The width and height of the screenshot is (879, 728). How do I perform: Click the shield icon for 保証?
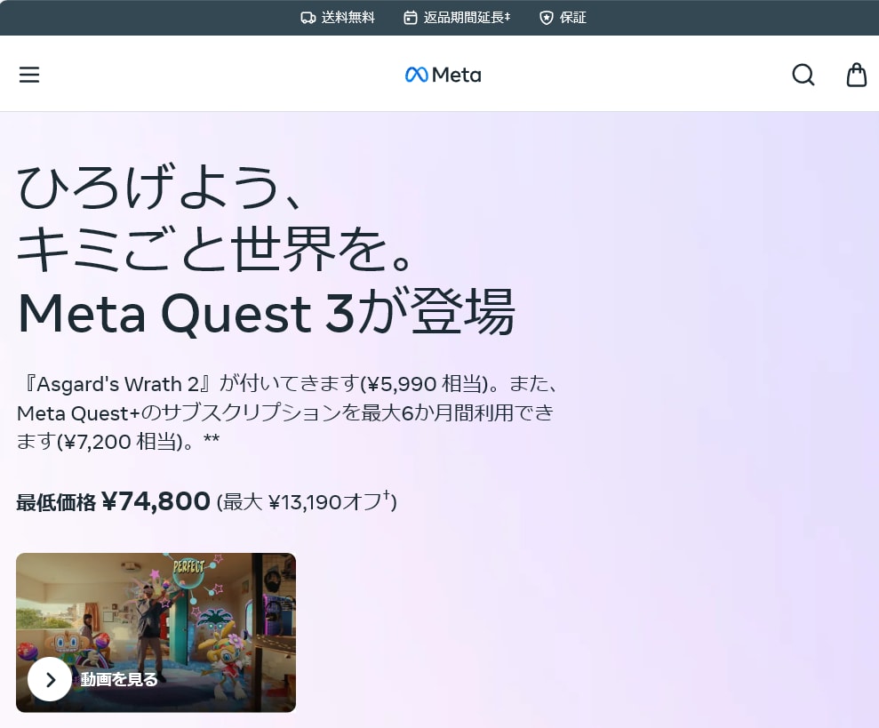tap(546, 18)
